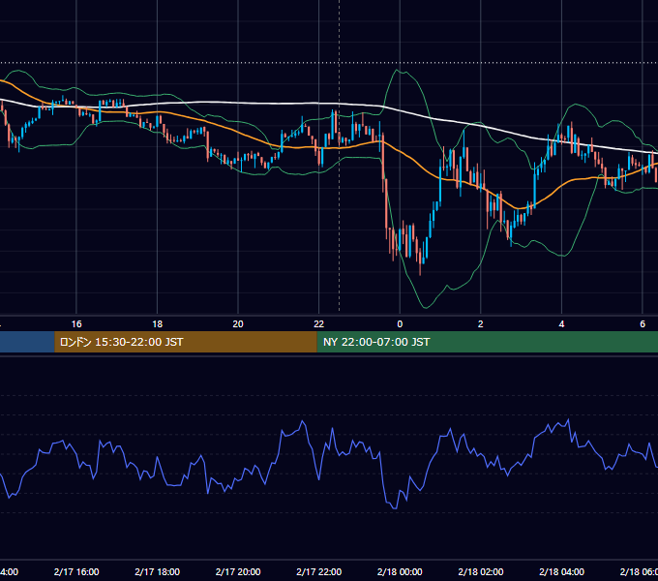Click the 18 hour label on the price chart axis
The height and width of the screenshot is (581, 658).
click(x=158, y=324)
